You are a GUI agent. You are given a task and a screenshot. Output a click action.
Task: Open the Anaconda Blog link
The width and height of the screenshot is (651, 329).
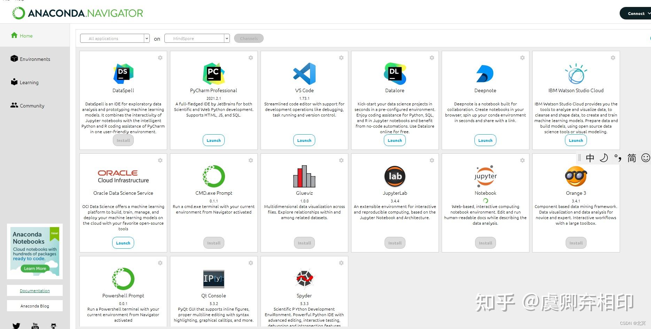tap(35, 306)
